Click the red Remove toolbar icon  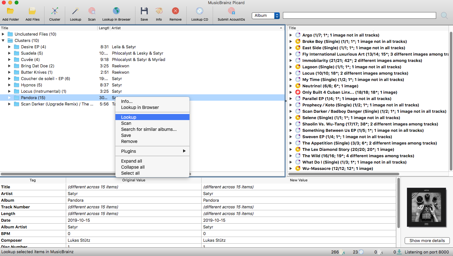175,11
